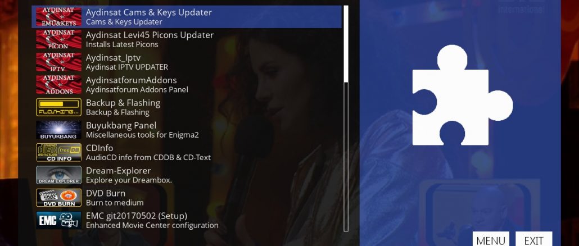Choose the AydinsatforumAddons list item
The image size is (579, 246).
(x=187, y=84)
